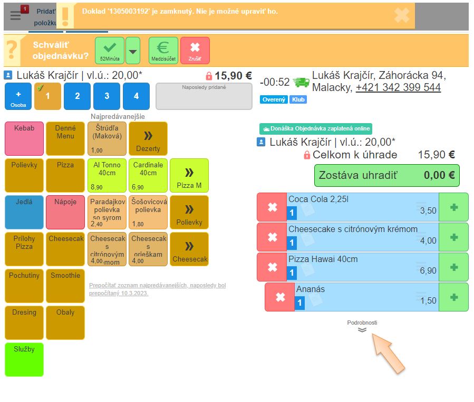Delete the Ananás extra item
Viewport: 474px width, 402px height.
pyautogui.click(x=280, y=297)
